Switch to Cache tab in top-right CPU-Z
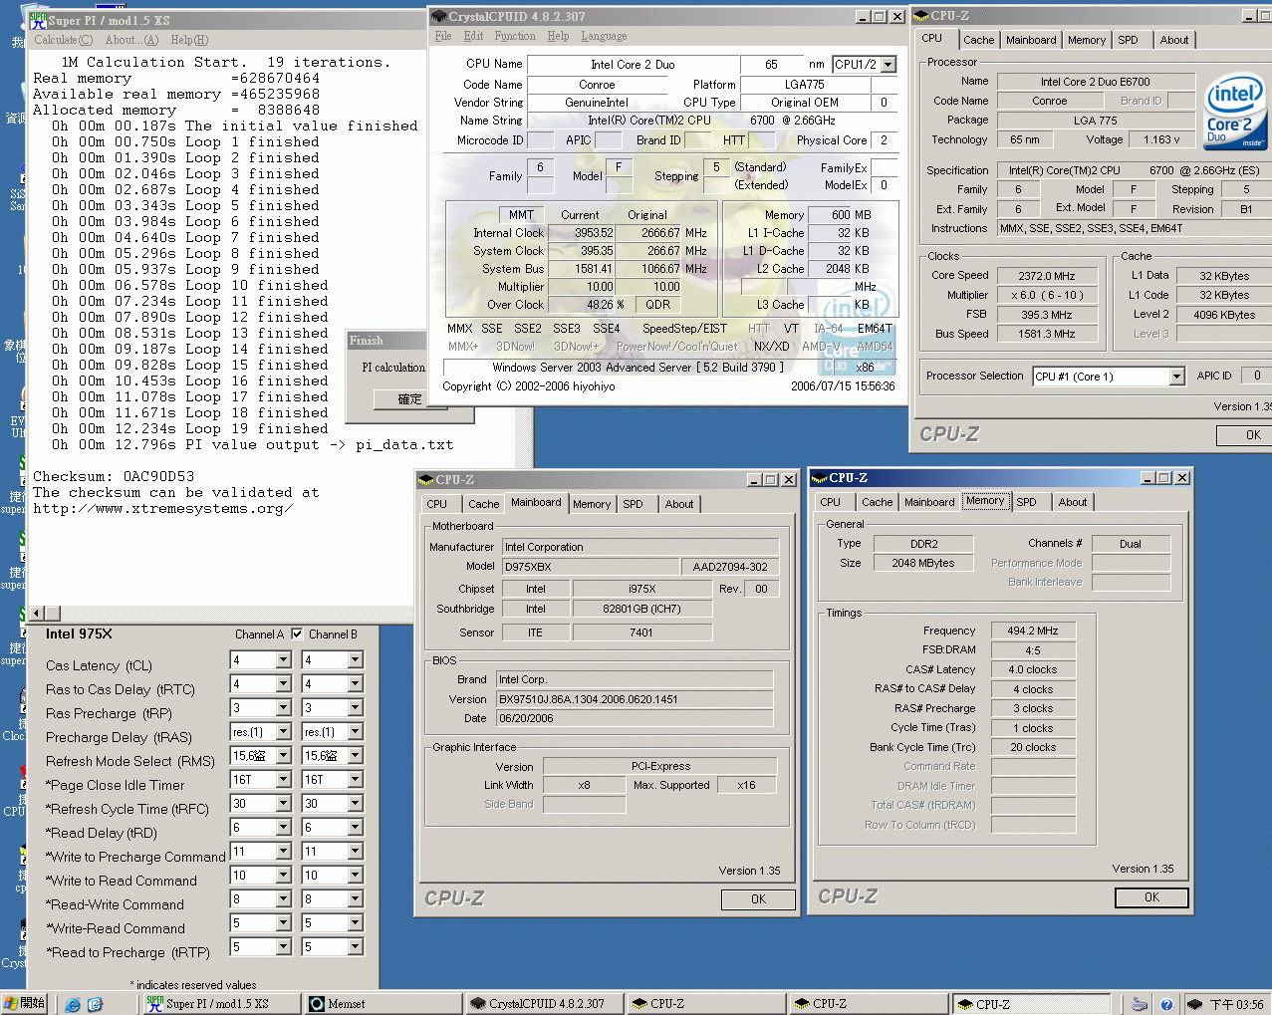The width and height of the screenshot is (1272, 1015). (x=978, y=40)
